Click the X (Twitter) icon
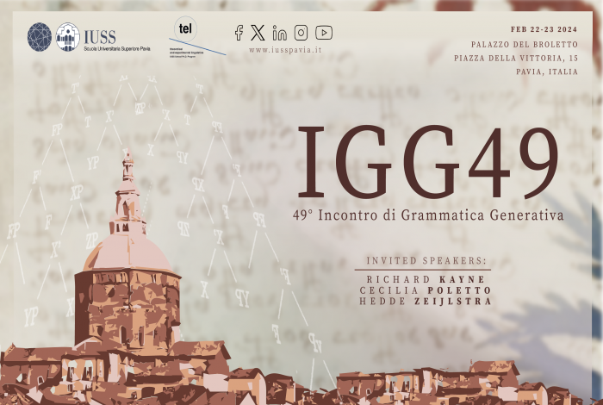The image size is (603, 405). point(258,33)
